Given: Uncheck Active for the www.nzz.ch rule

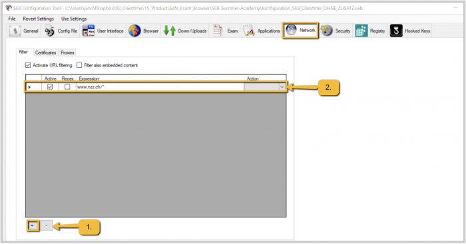Looking at the screenshot, I should pyautogui.click(x=50, y=86).
